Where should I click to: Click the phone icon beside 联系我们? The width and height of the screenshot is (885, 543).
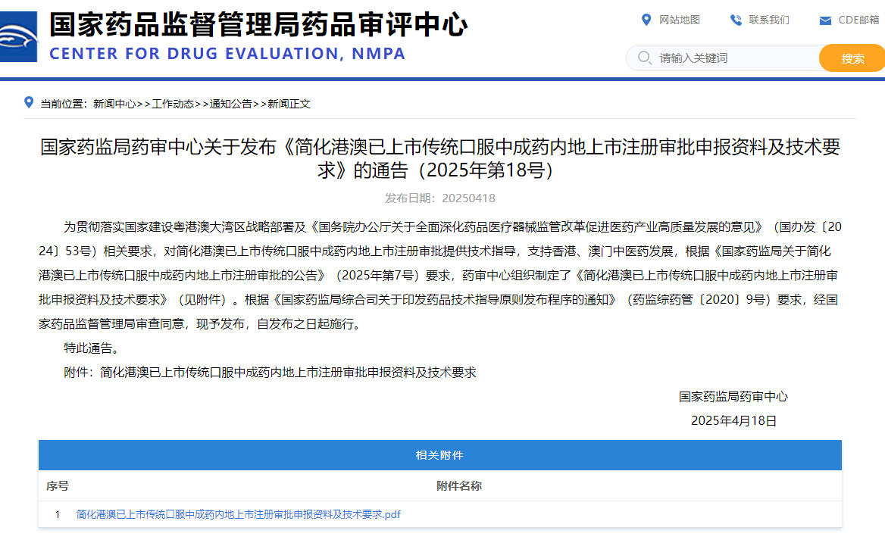point(736,20)
